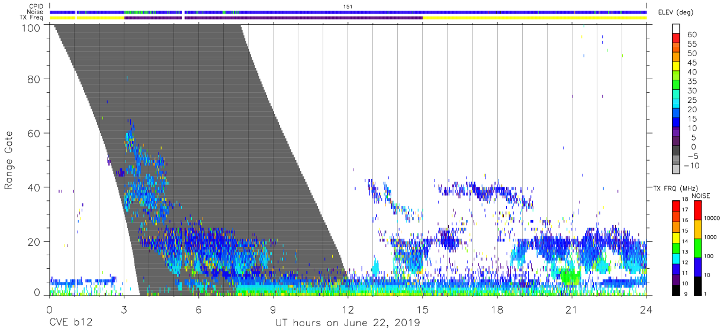Click the 30 value on ELEV scale
The image size is (727, 335).
point(691,91)
